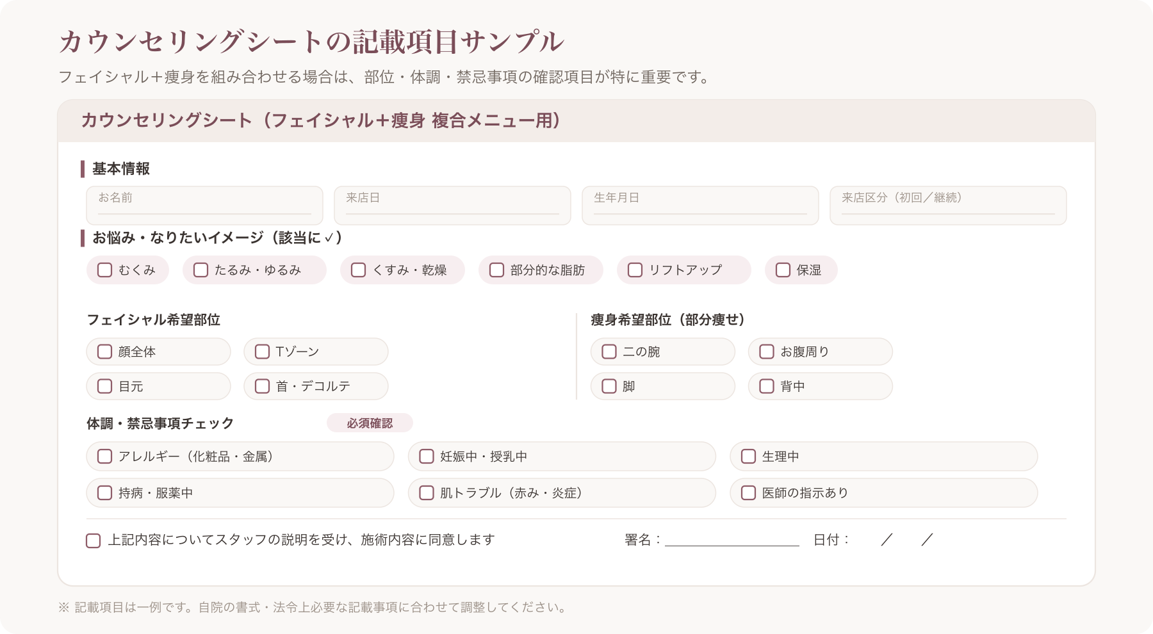Select the Tゾーン checkbox
1153x634 pixels.
click(x=262, y=352)
